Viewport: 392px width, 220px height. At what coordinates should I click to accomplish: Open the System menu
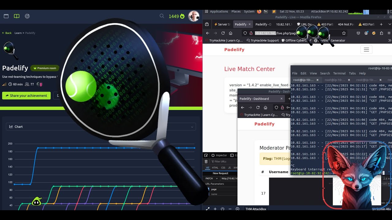coord(249,12)
